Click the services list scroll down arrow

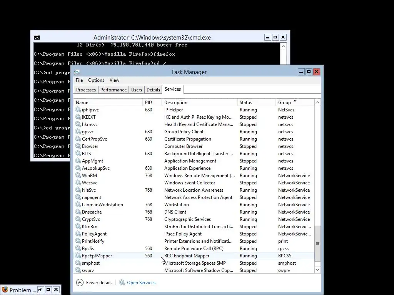tap(317, 270)
